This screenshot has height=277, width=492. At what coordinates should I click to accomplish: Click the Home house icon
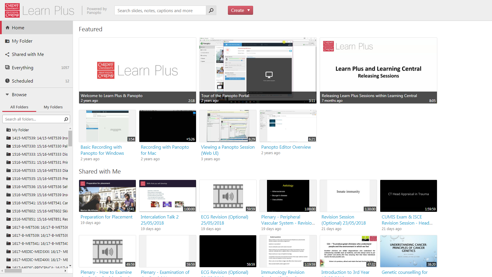8,28
